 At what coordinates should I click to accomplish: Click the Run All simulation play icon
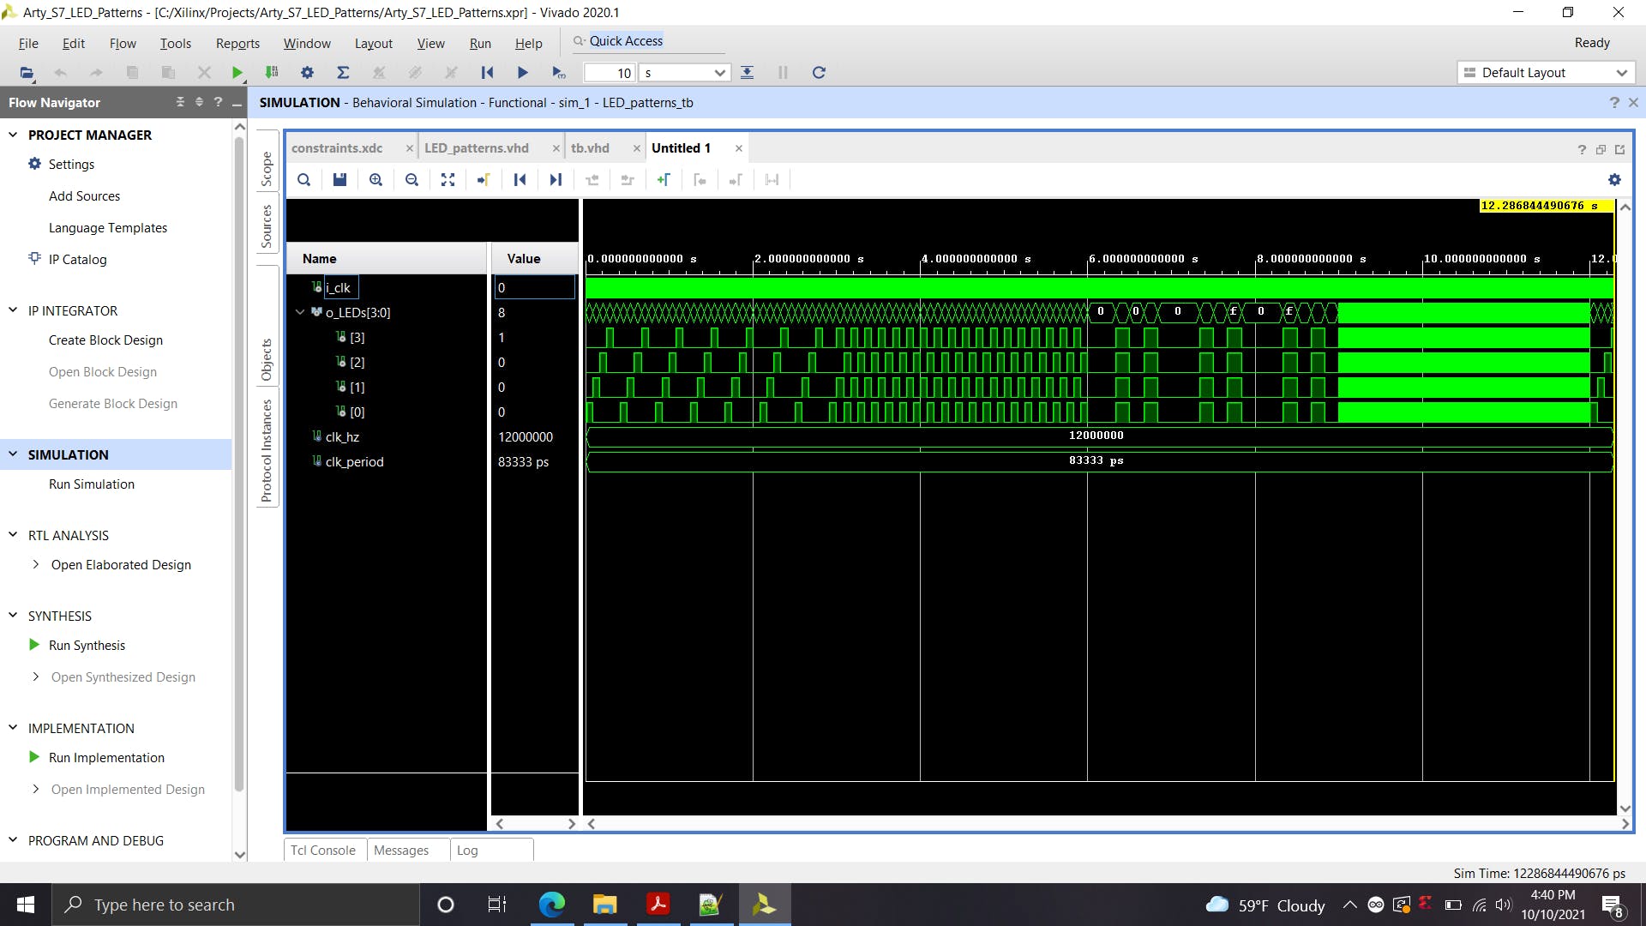(x=522, y=73)
